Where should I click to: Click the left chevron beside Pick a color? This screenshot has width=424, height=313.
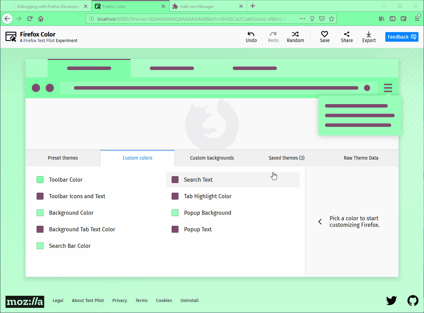(320, 222)
